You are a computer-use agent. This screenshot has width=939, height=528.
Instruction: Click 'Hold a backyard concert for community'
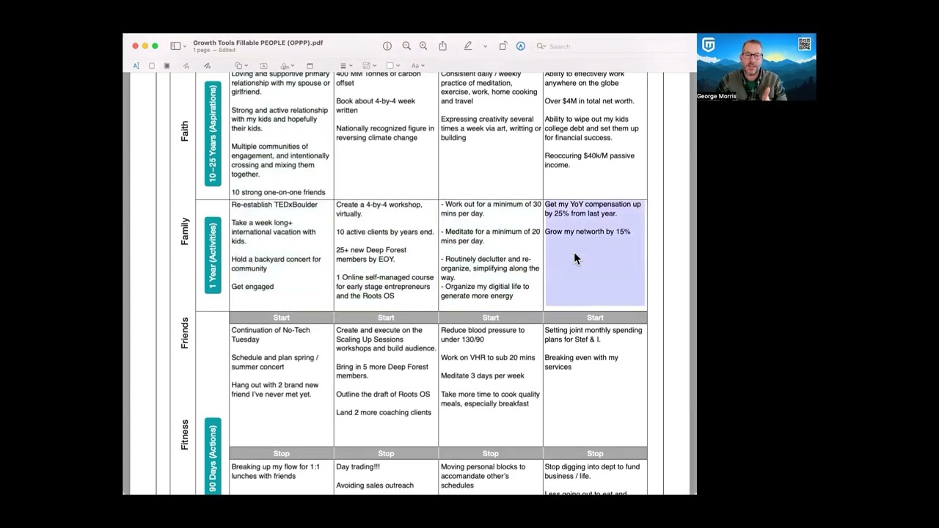click(276, 264)
